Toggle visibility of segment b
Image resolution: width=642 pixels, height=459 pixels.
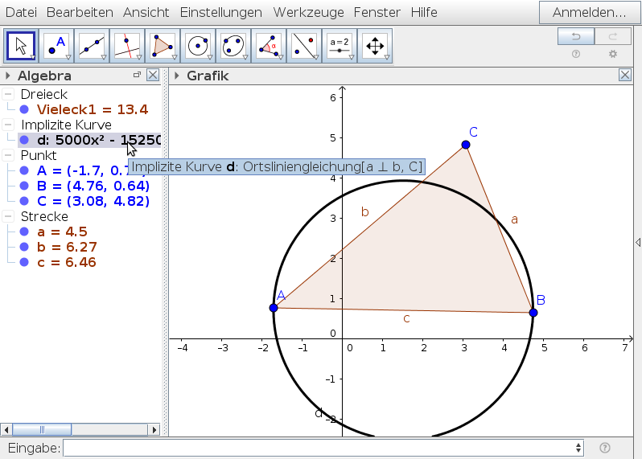pyautogui.click(x=24, y=247)
